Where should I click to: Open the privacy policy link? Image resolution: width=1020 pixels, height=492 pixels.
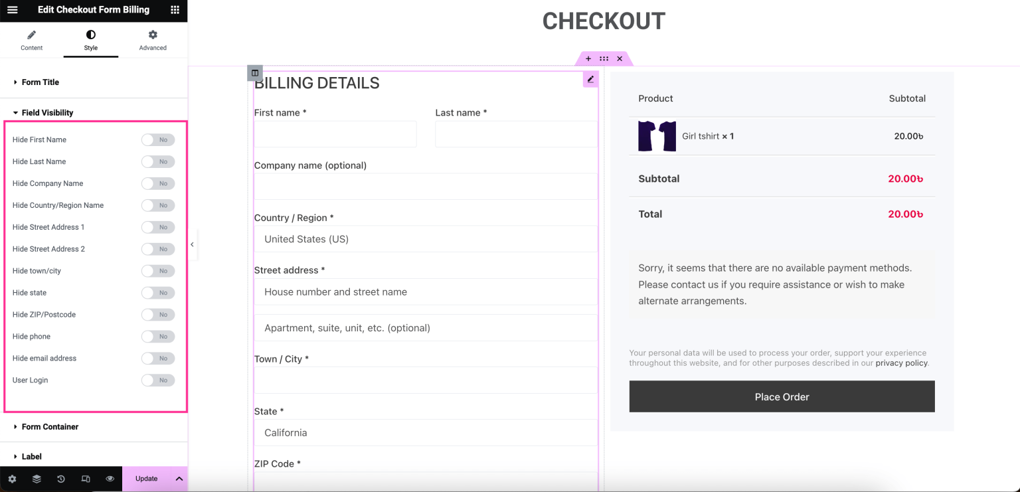[x=901, y=363]
